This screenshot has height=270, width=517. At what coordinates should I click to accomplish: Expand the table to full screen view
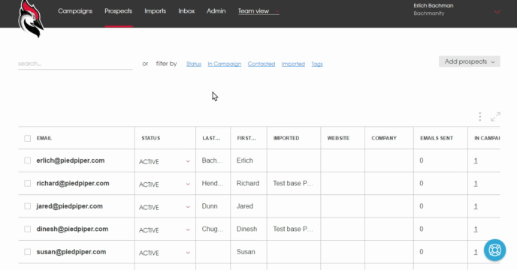495,116
